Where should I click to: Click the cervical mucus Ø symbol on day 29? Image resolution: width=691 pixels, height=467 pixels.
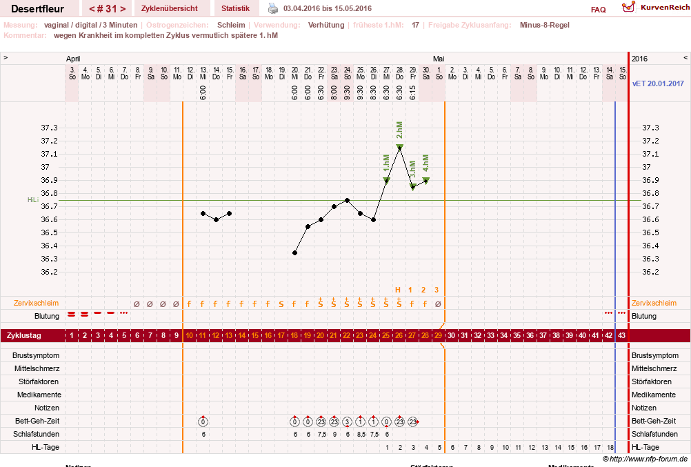coord(438,304)
